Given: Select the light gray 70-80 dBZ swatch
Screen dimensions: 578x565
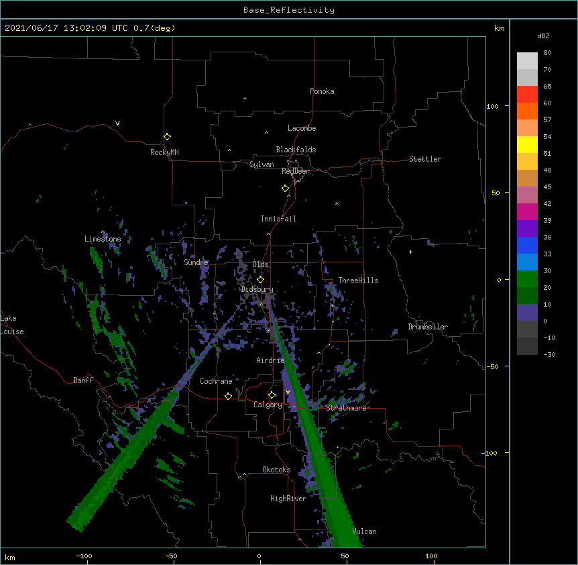Looking at the screenshot, I should tap(527, 60).
